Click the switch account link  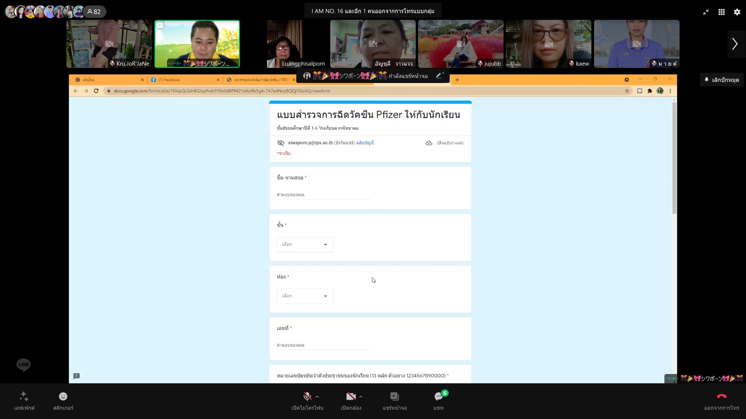365,143
